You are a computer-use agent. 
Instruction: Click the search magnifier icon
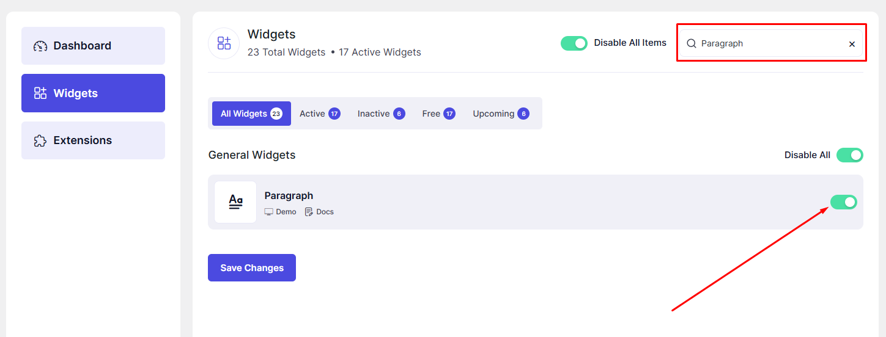tap(692, 44)
